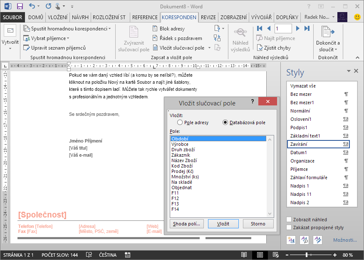
Task: Toggle touch/mouse mode icon
Action: (x=57, y=6)
